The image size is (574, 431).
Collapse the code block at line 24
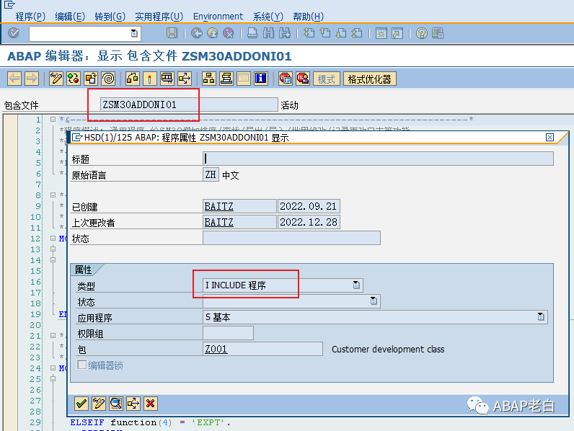53,368
